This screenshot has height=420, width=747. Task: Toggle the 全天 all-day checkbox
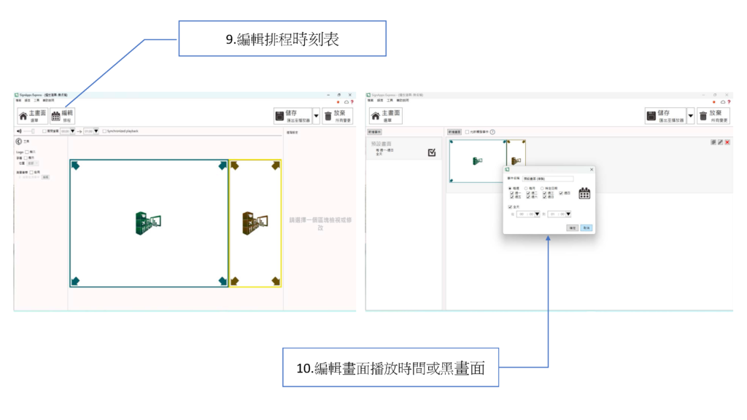[510, 206]
